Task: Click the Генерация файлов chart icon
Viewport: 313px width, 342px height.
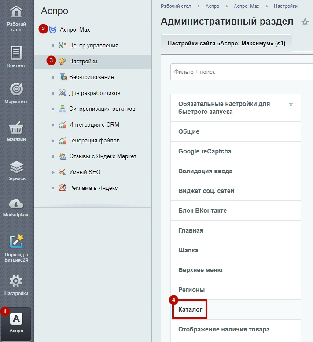Action: (63, 141)
